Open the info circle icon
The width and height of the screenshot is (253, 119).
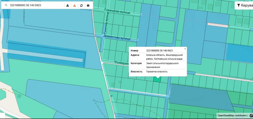click(x=88, y=5)
